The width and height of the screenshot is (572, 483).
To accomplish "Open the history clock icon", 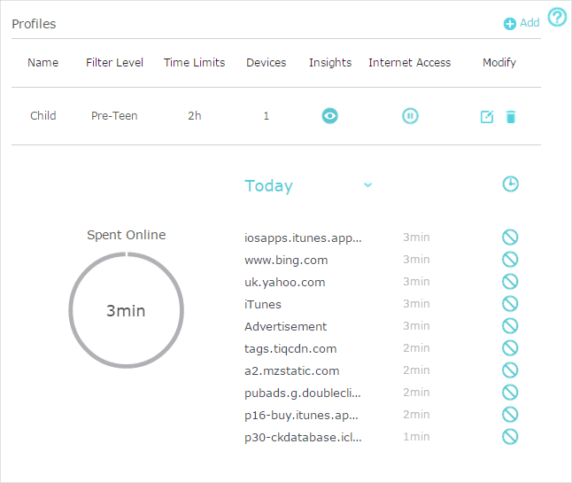I will (510, 184).
